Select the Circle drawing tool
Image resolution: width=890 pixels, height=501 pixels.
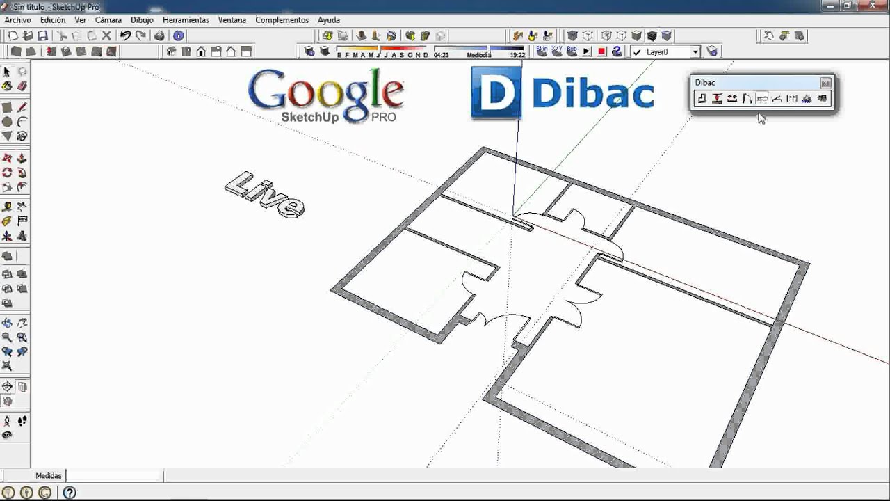6,122
